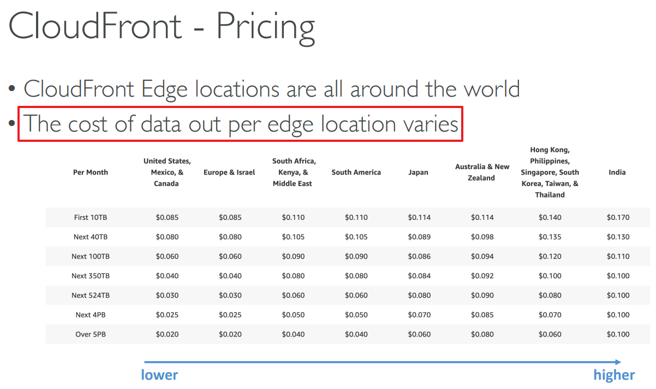Select the "Europe & Israel" column header
The width and height of the screenshot is (656, 389).
[229, 172]
